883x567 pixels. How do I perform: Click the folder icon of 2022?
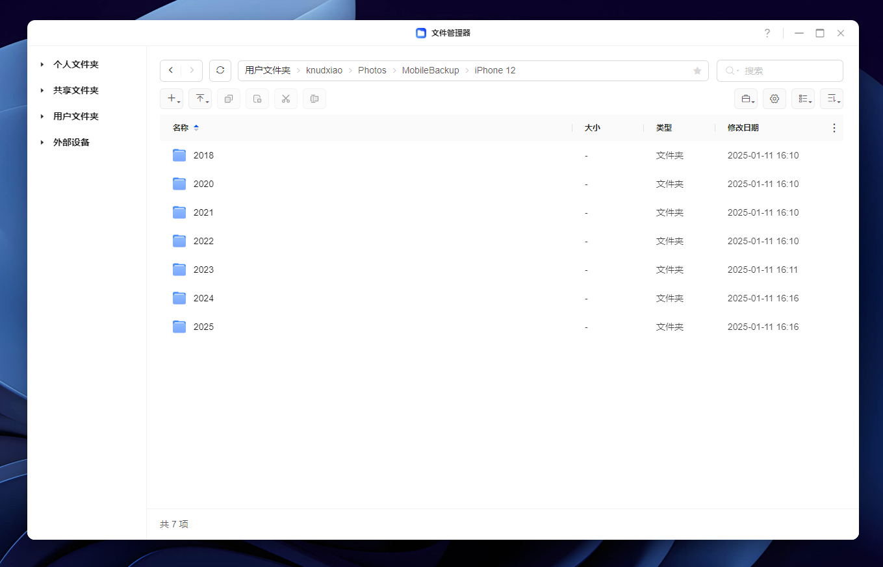[x=179, y=241]
